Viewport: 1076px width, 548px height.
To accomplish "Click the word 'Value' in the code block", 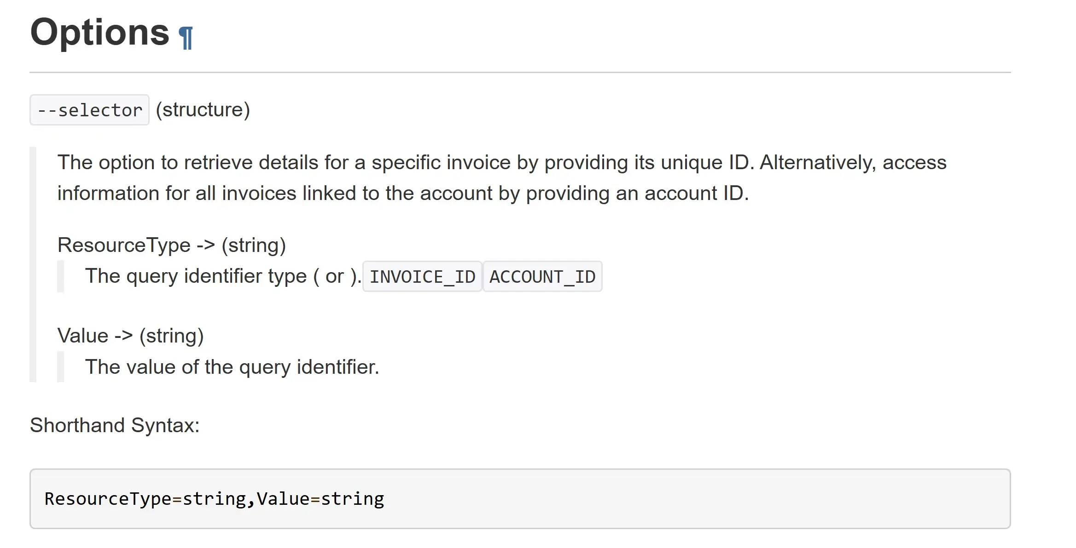I will [284, 499].
